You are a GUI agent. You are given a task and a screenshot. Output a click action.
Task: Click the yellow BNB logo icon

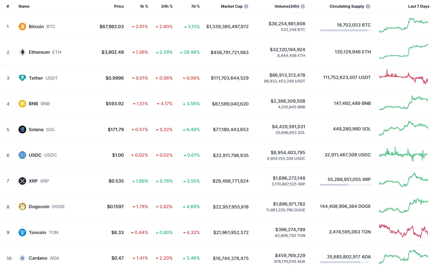click(22, 104)
